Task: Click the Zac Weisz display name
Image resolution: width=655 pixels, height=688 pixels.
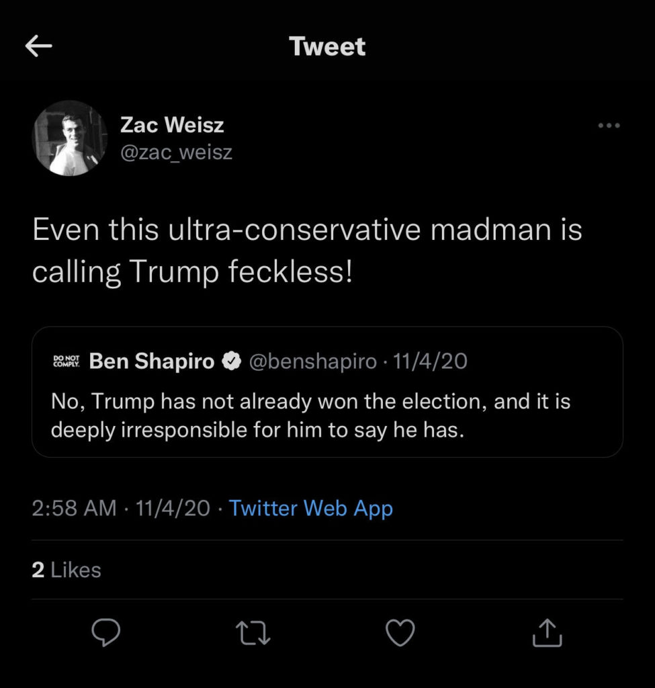Action: 172,124
